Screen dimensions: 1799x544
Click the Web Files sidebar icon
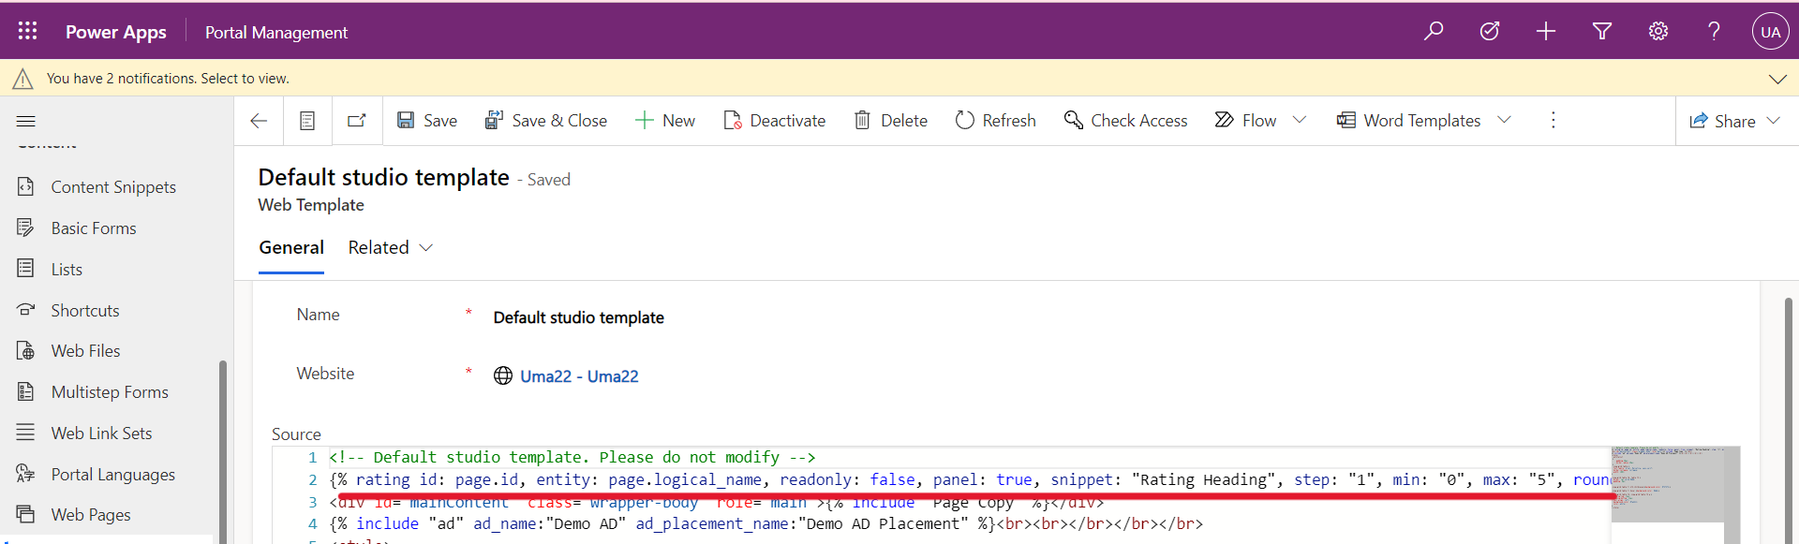[x=25, y=351]
